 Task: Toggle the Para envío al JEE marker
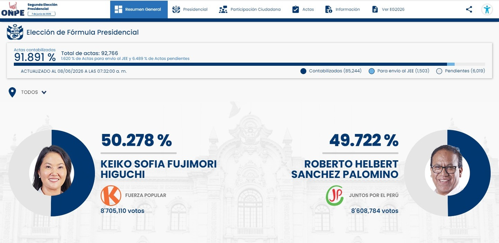point(371,71)
